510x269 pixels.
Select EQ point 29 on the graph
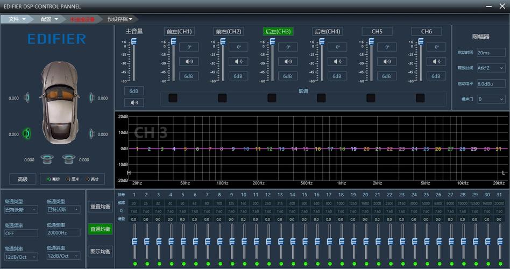pos(474,148)
